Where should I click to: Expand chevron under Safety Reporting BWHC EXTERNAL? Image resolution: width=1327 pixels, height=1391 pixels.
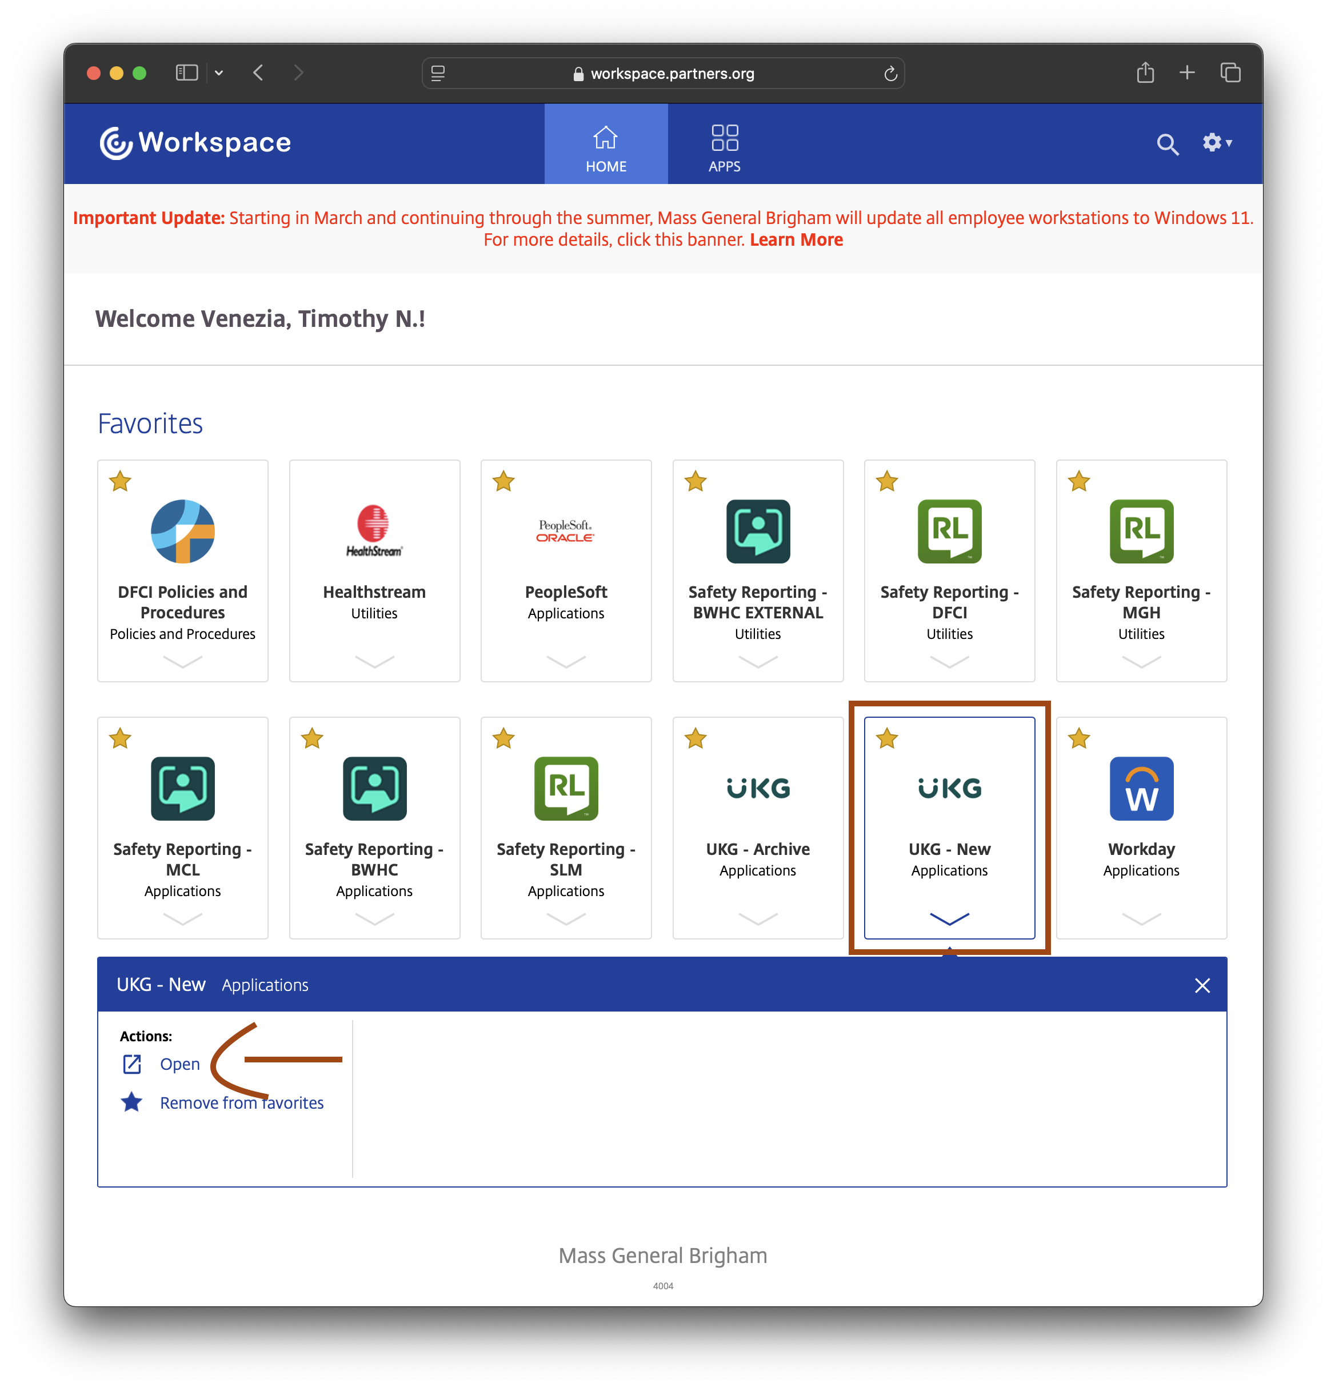click(x=758, y=661)
